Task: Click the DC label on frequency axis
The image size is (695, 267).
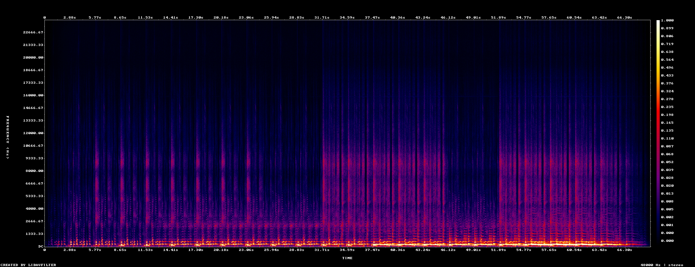Action: point(41,247)
